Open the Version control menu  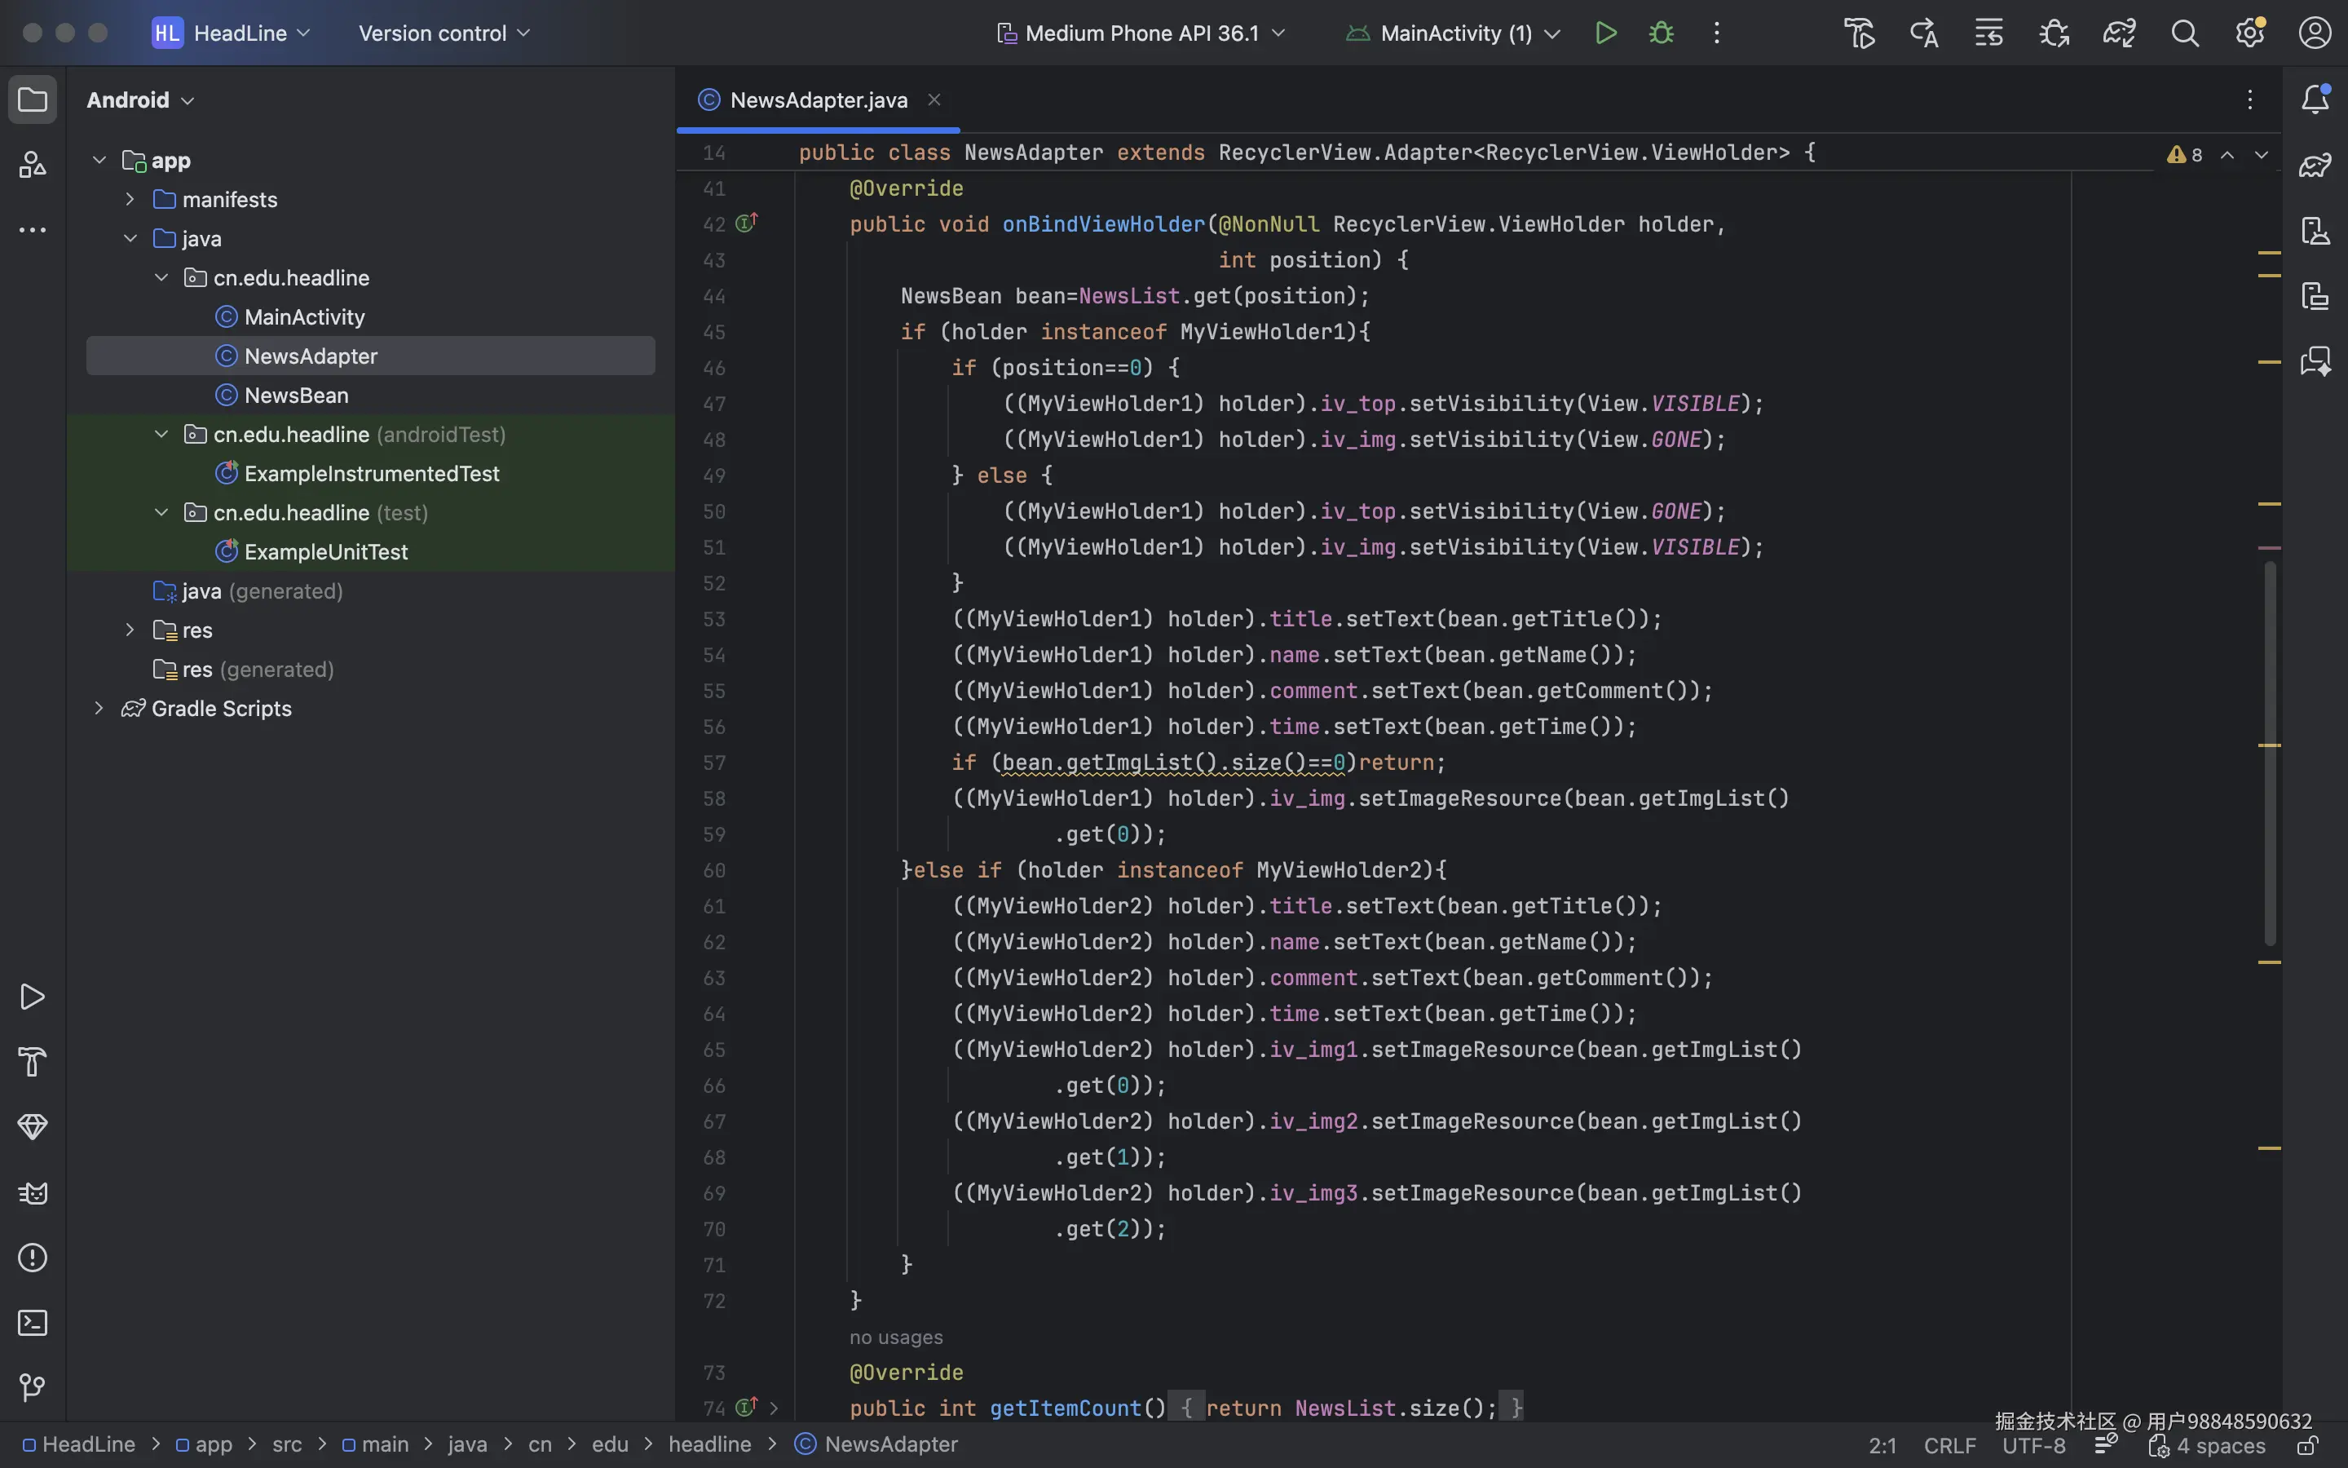pos(444,33)
